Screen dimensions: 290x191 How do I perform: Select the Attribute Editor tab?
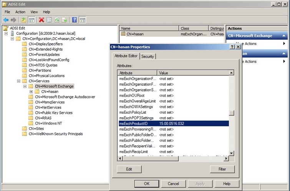click(126, 56)
